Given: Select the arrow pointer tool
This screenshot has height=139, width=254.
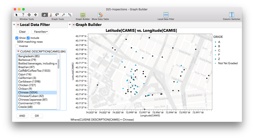Looking at the screenshot, I should tap(16, 15).
